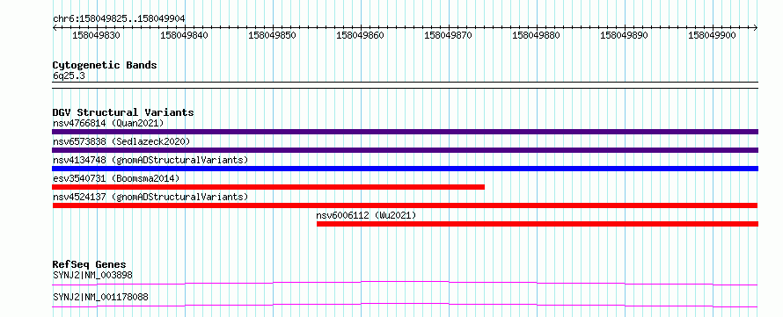Click the red esv3540731 variant bar

point(268,187)
